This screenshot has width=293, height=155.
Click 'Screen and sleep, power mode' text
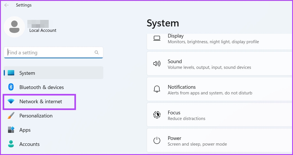(x=197, y=144)
